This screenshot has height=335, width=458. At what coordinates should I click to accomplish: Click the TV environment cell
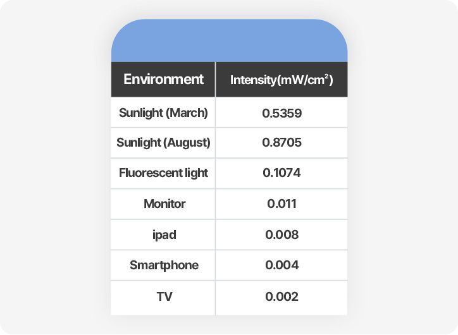click(x=164, y=296)
